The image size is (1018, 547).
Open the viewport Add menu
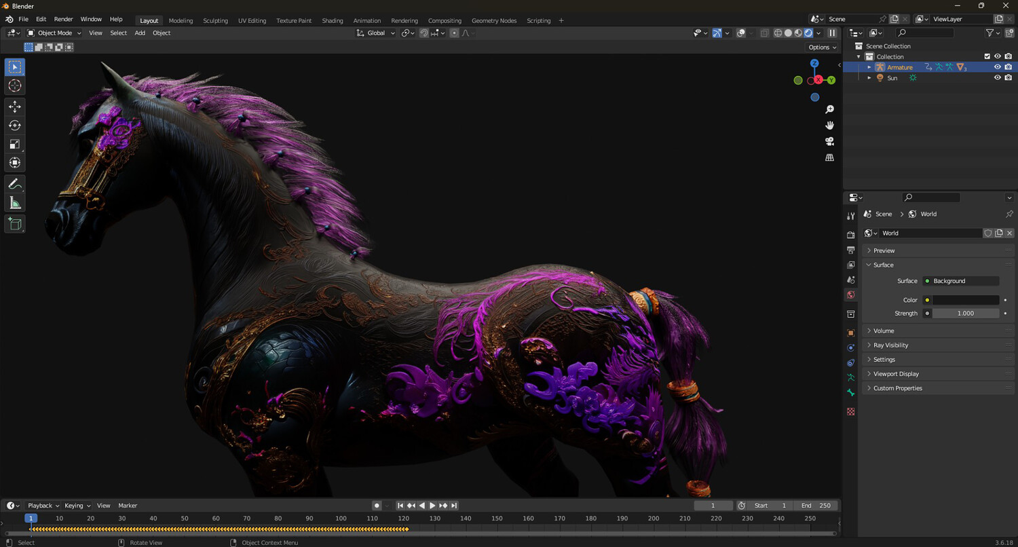tap(140, 33)
